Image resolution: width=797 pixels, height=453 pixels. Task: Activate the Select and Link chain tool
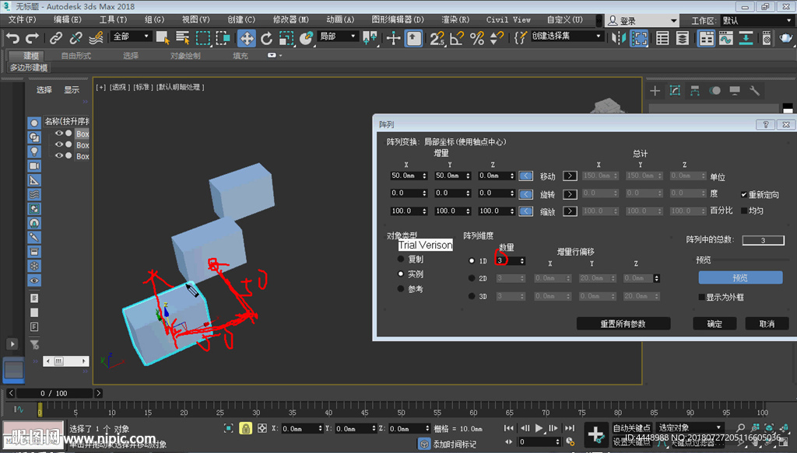[x=56, y=38]
